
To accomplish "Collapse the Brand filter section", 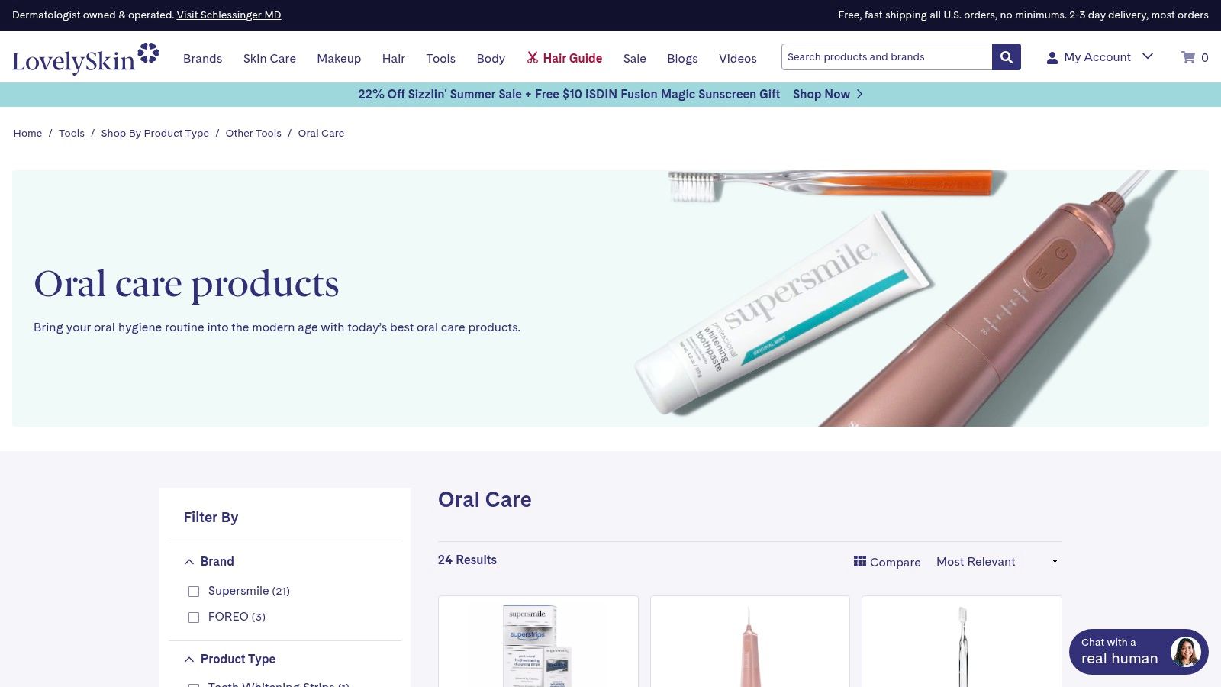I will point(189,562).
